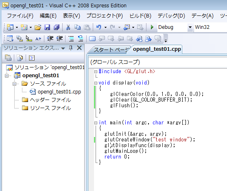Click the Save icon in toolbar
227x191 pixels.
pos(47,27)
